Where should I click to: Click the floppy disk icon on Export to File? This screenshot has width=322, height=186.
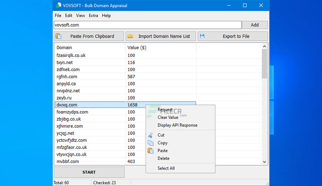pyautogui.click(x=202, y=36)
